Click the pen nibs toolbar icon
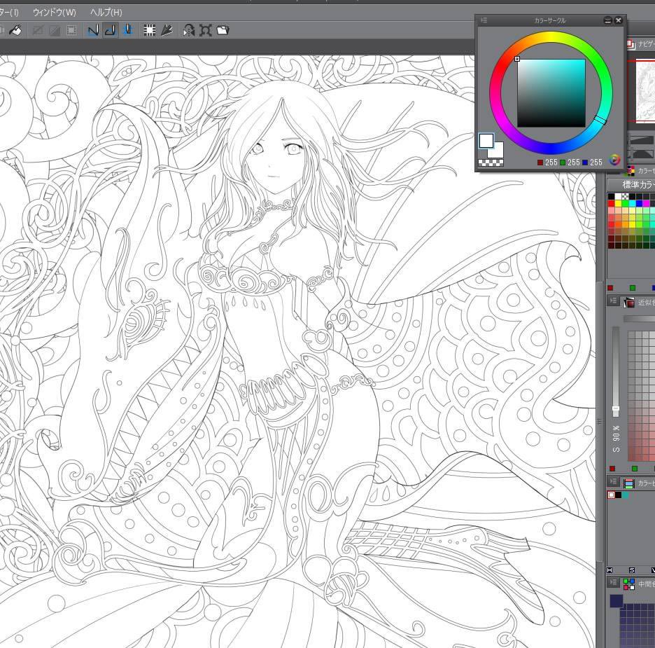 [167, 30]
